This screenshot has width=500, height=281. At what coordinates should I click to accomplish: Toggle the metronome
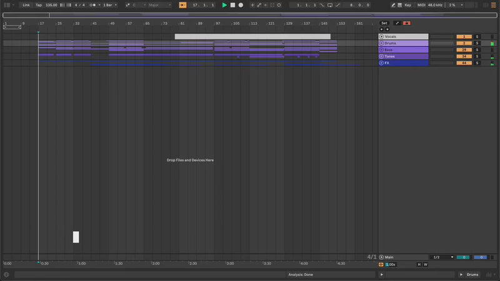pyautogui.click(x=93, y=5)
